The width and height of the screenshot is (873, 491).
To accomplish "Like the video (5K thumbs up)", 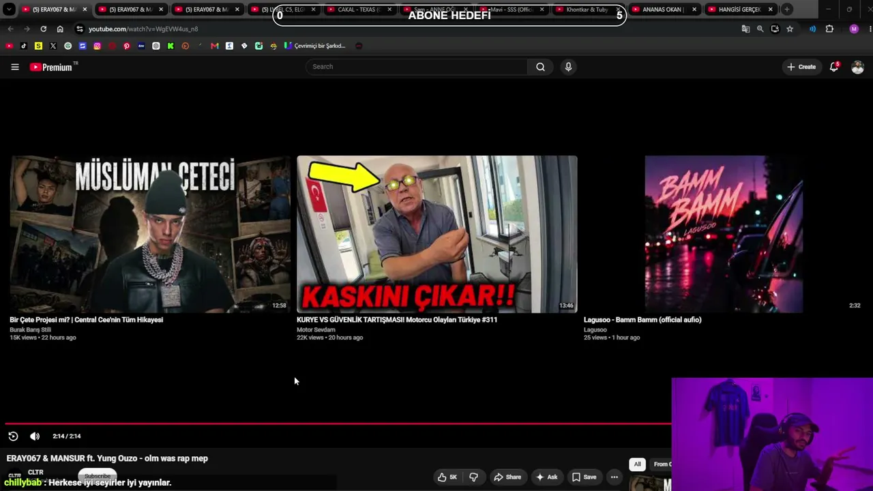I will [447, 477].
